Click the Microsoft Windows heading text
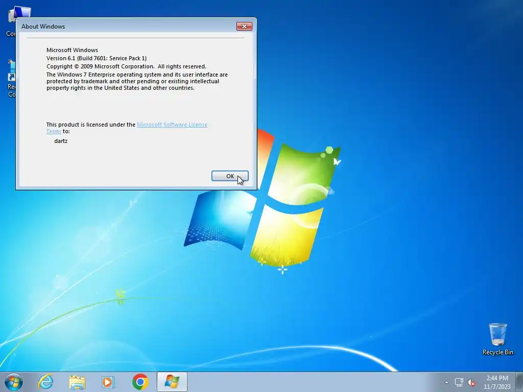Screen dimensions: 523x392 (72, 50)
